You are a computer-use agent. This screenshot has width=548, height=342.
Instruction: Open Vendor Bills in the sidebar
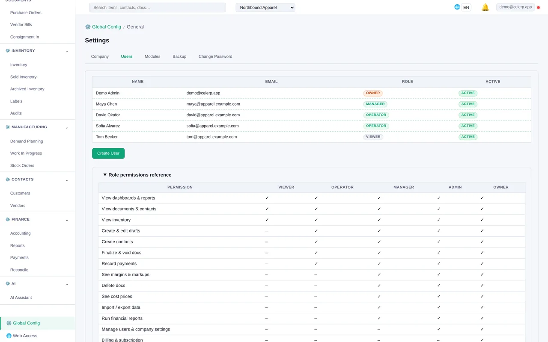(21, 25)
